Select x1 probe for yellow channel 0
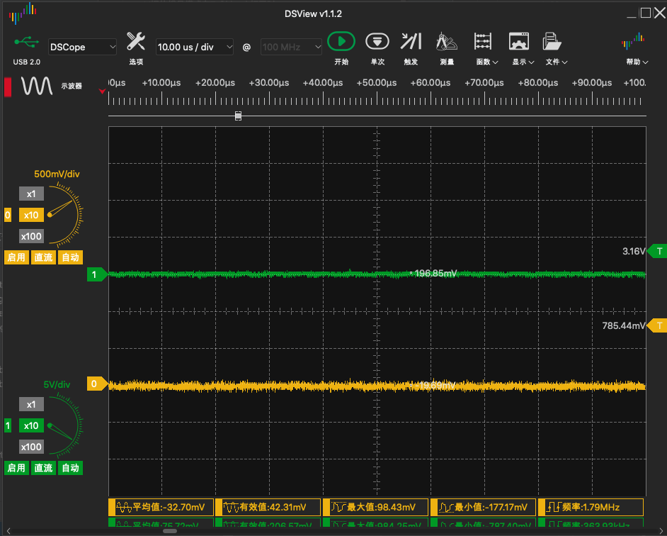 click(31, 194)
